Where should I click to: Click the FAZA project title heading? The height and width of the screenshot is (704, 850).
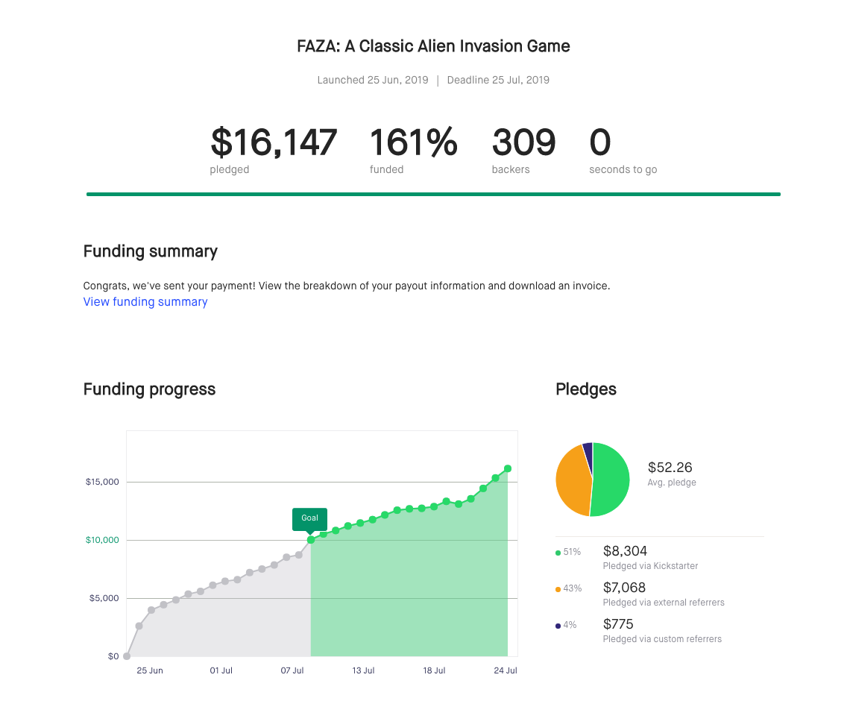pos(433,46)
